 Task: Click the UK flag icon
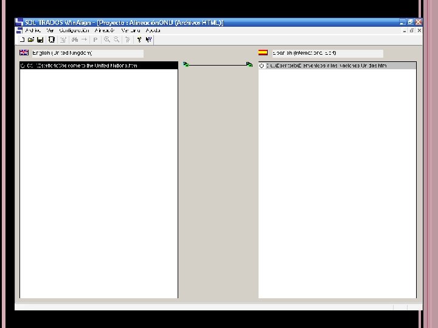click(24, 52)
